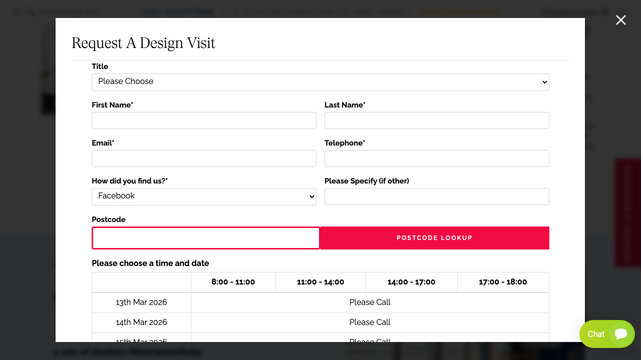Open the 'How did you find us?' dropdown
The height and width of the screenshot is (360, 641).
click(204, 196)
